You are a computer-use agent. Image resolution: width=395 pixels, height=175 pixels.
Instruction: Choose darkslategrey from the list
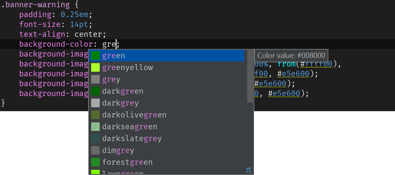(167, 138)
